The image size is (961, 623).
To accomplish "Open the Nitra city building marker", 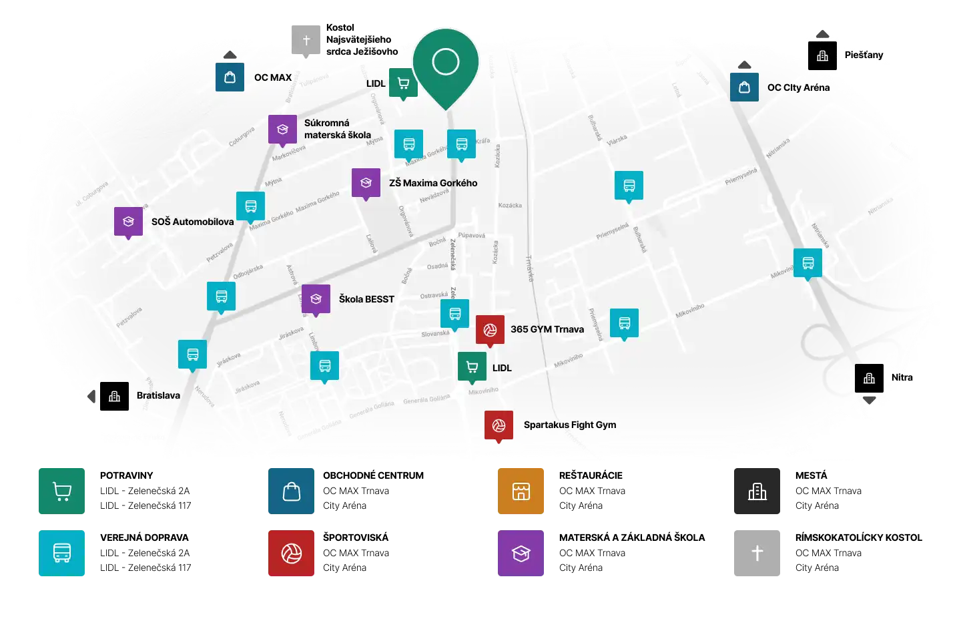I will [x=869, y=378].
